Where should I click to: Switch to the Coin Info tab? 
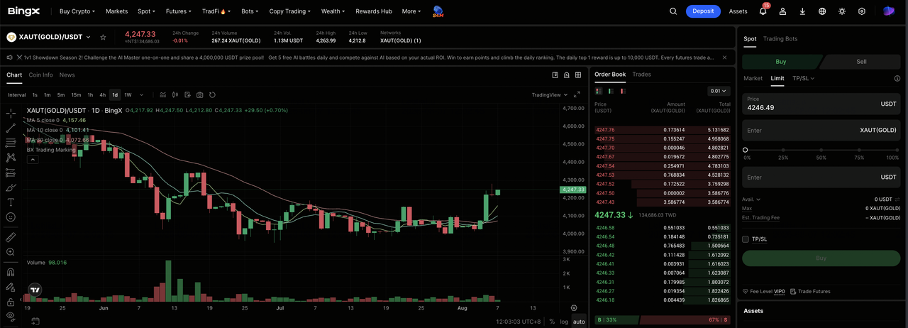coord(41,75)
